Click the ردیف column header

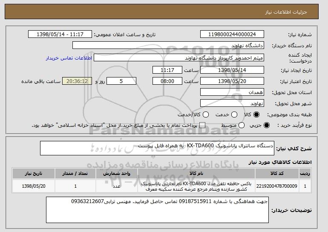click(x=305, y=174)
